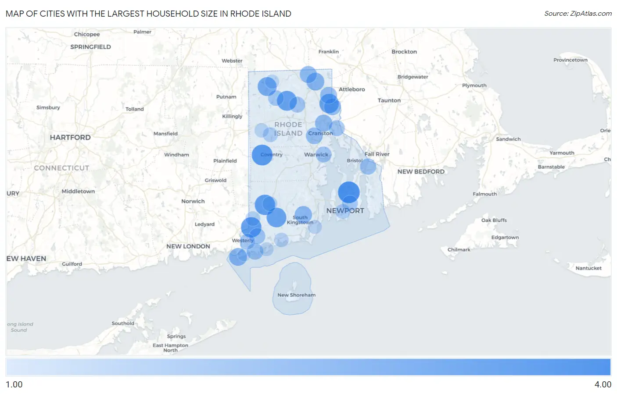Click the Franklin map label
617x394 pixels.
(x=328, y=52)
